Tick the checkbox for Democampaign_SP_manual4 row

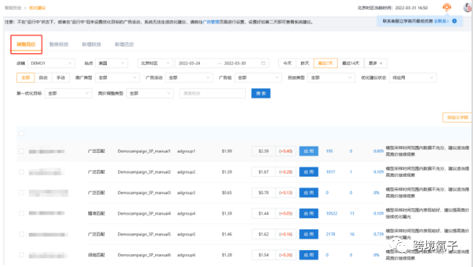(21, 213)
